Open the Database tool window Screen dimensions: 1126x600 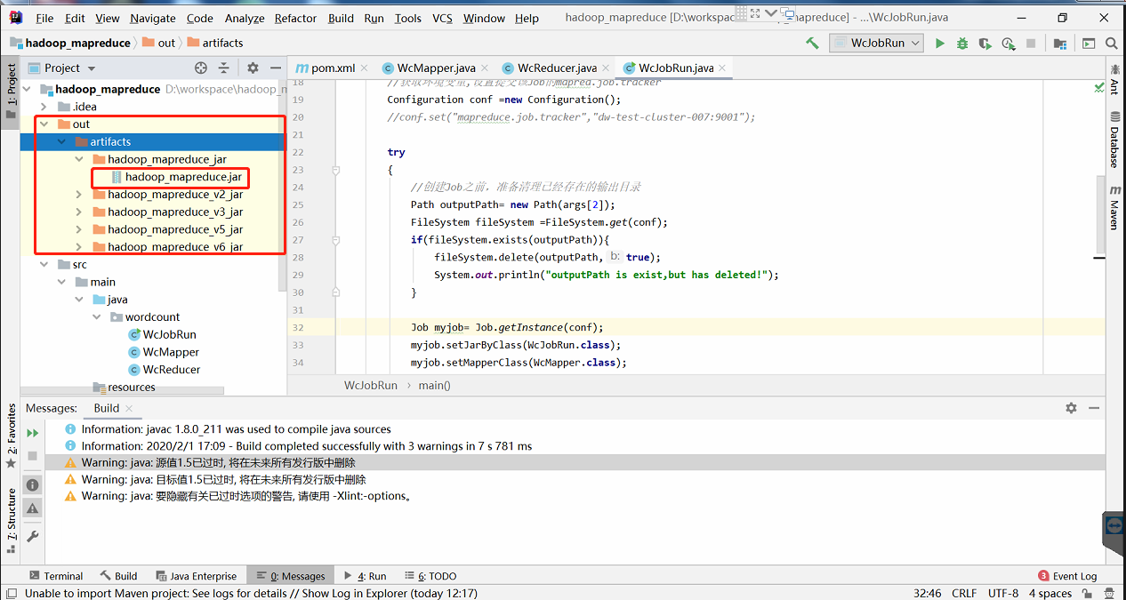(1114, 140)
